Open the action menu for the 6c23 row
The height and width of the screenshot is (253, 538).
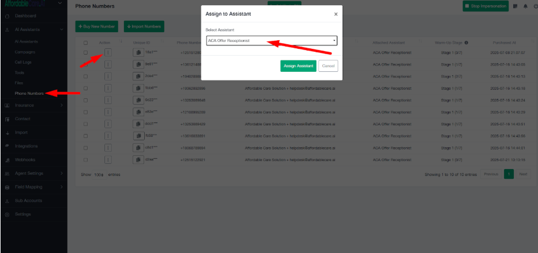(108, 100)
